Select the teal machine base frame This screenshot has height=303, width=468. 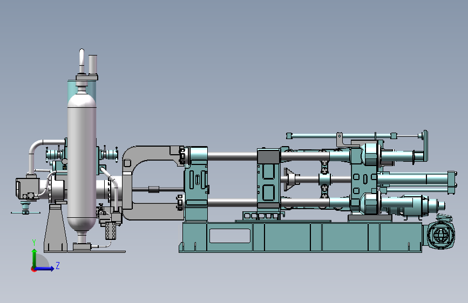(x=301, y=237)
